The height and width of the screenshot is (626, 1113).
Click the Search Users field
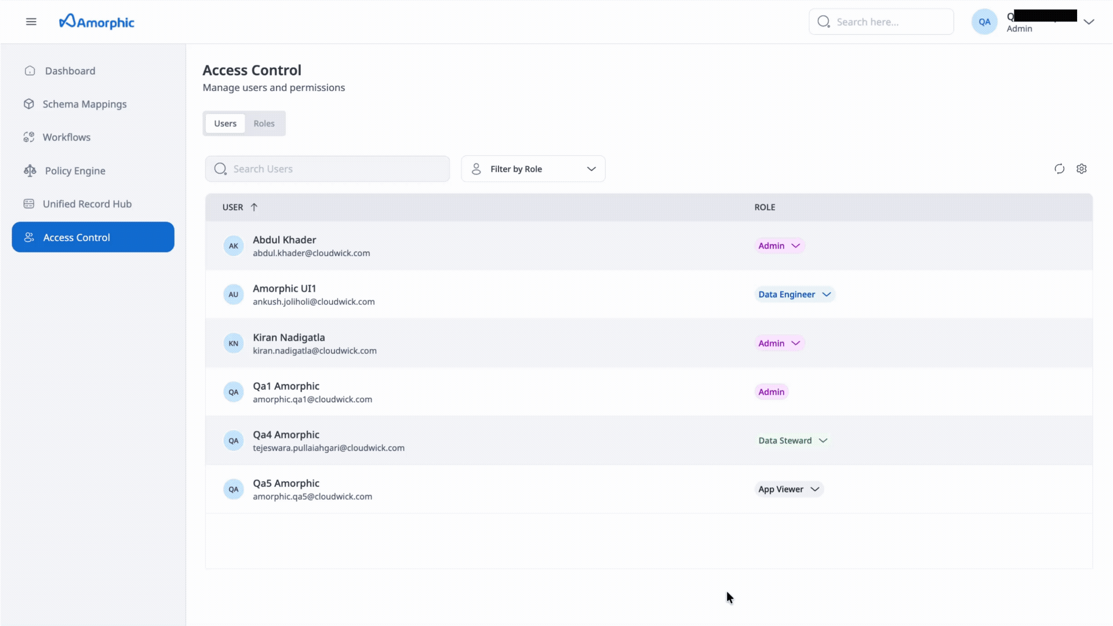[x=328, y=169]
